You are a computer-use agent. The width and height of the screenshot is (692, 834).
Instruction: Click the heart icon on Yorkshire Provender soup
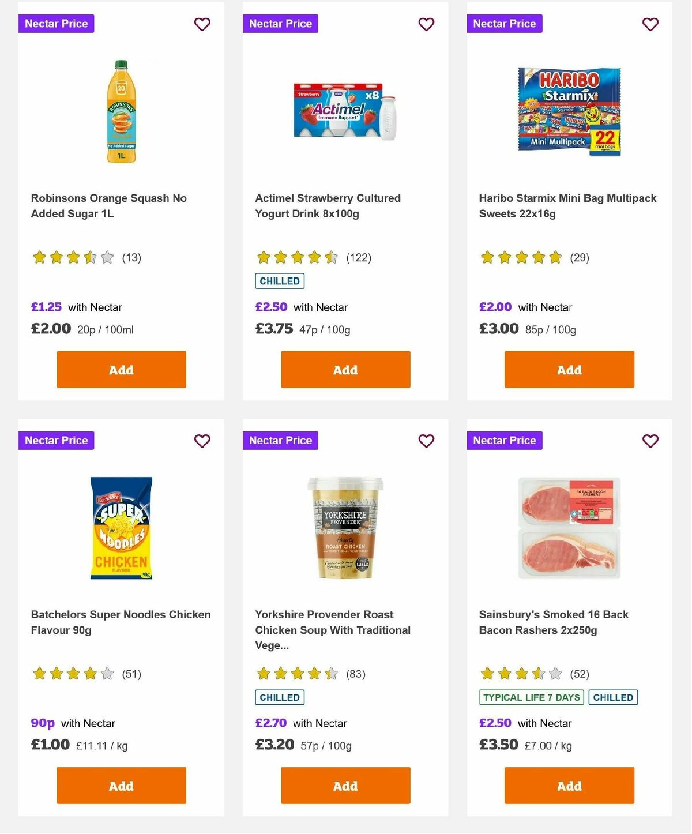426,441
